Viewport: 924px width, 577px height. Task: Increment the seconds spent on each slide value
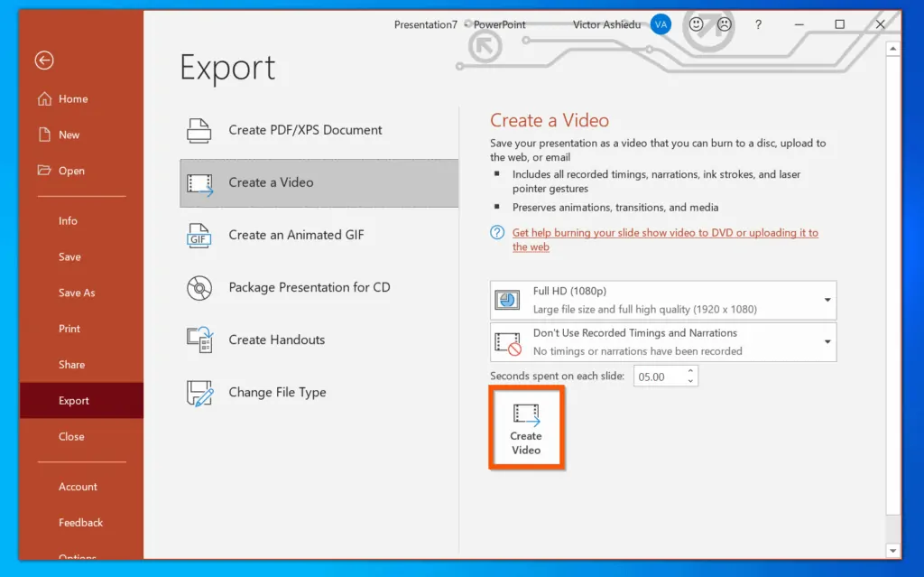tap(690, 371)
